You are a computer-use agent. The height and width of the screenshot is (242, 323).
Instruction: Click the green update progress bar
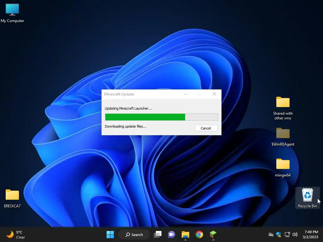click(161, 117)
